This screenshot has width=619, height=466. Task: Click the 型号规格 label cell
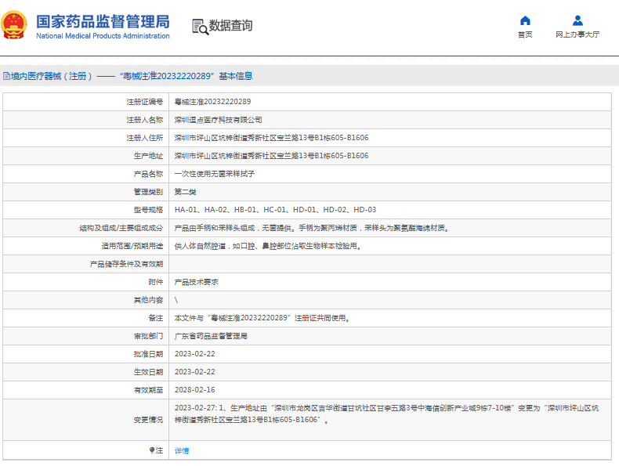point(85,210)
